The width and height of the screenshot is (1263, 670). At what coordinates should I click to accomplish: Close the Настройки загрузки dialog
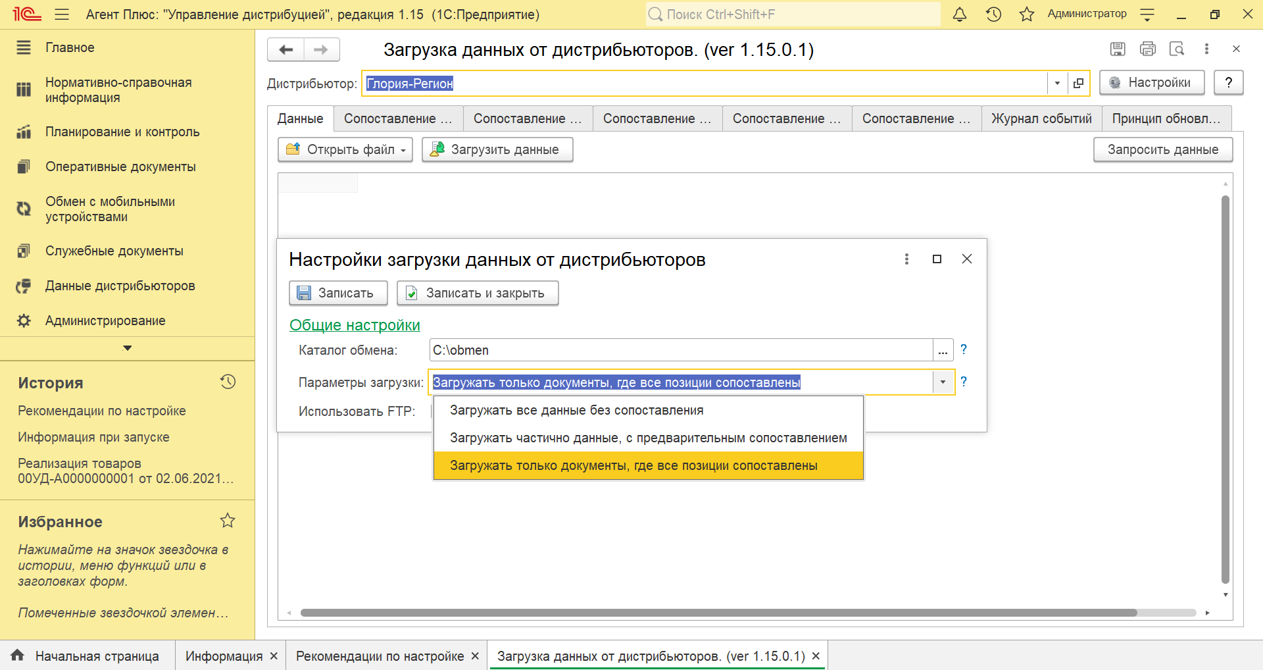(966, 259)
